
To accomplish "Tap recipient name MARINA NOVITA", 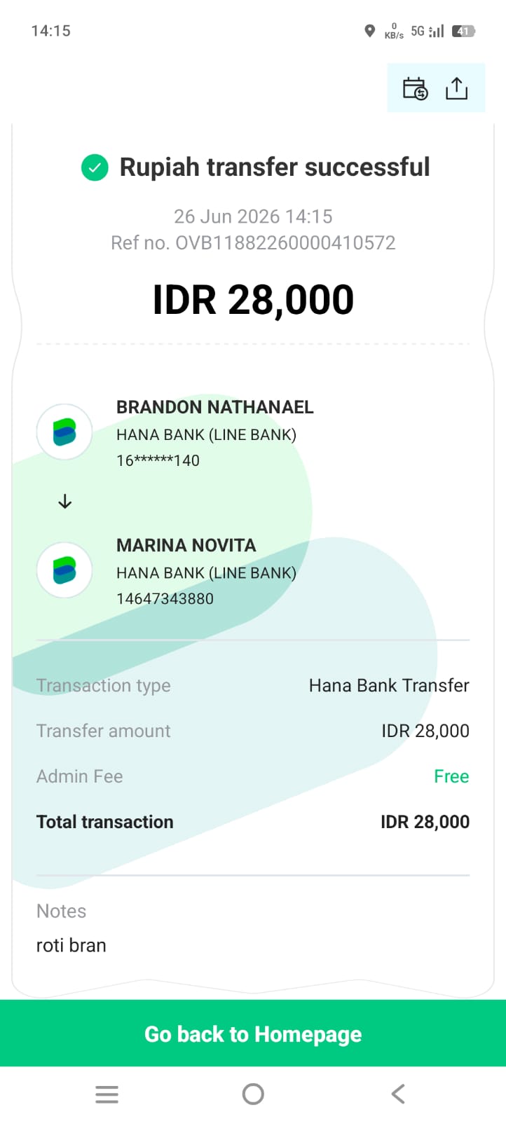I will point(186,545).
